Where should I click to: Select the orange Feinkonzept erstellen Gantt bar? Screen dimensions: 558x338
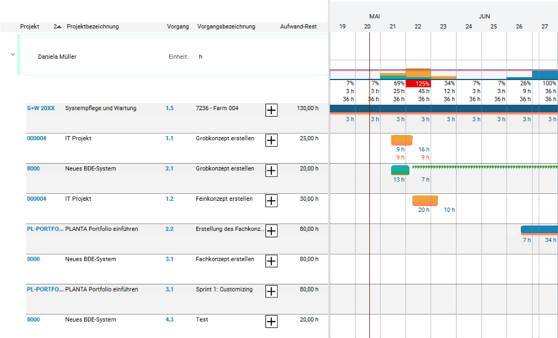click(425, 200)
